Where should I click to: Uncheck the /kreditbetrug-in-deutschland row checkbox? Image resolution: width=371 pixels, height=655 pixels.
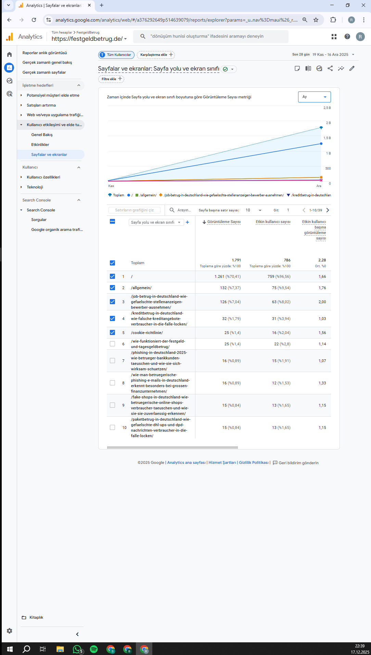tap(112, 319)
